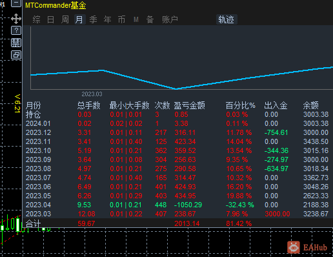Click the -1050.29 loss value
Image resolution: width=333 pixels, height=257 pixels.
[x=188, y=205]
